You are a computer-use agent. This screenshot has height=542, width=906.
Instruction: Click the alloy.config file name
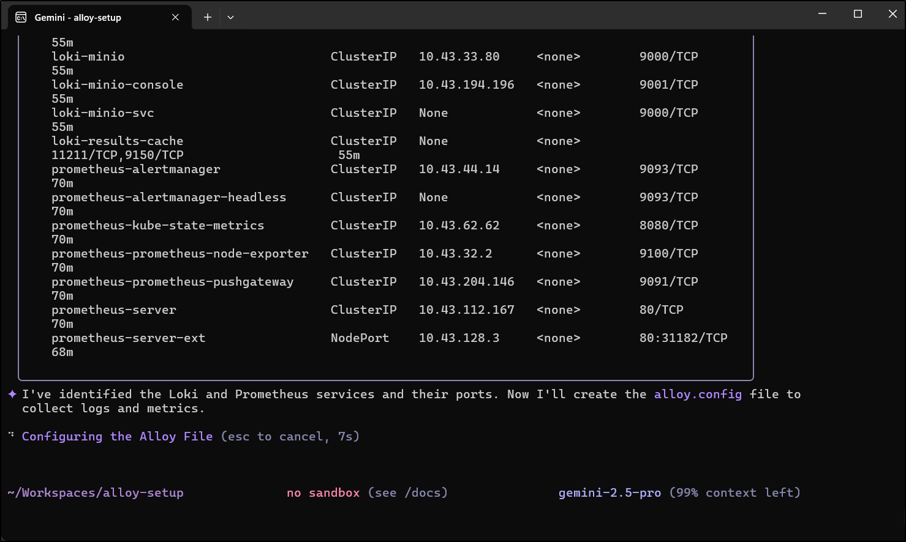click(698, 395)
